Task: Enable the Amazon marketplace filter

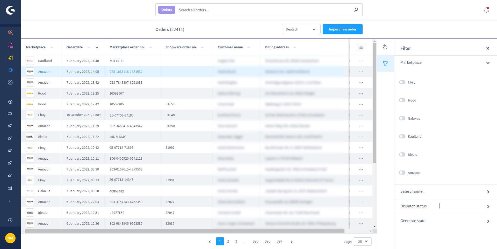Action: [402, 173]
